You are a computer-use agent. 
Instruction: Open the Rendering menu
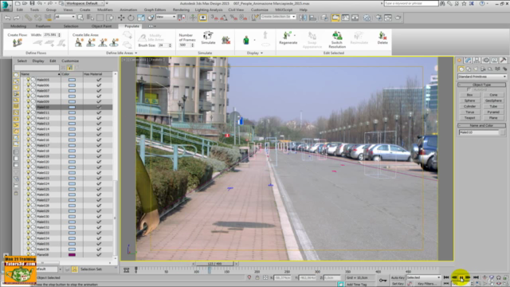181,10
